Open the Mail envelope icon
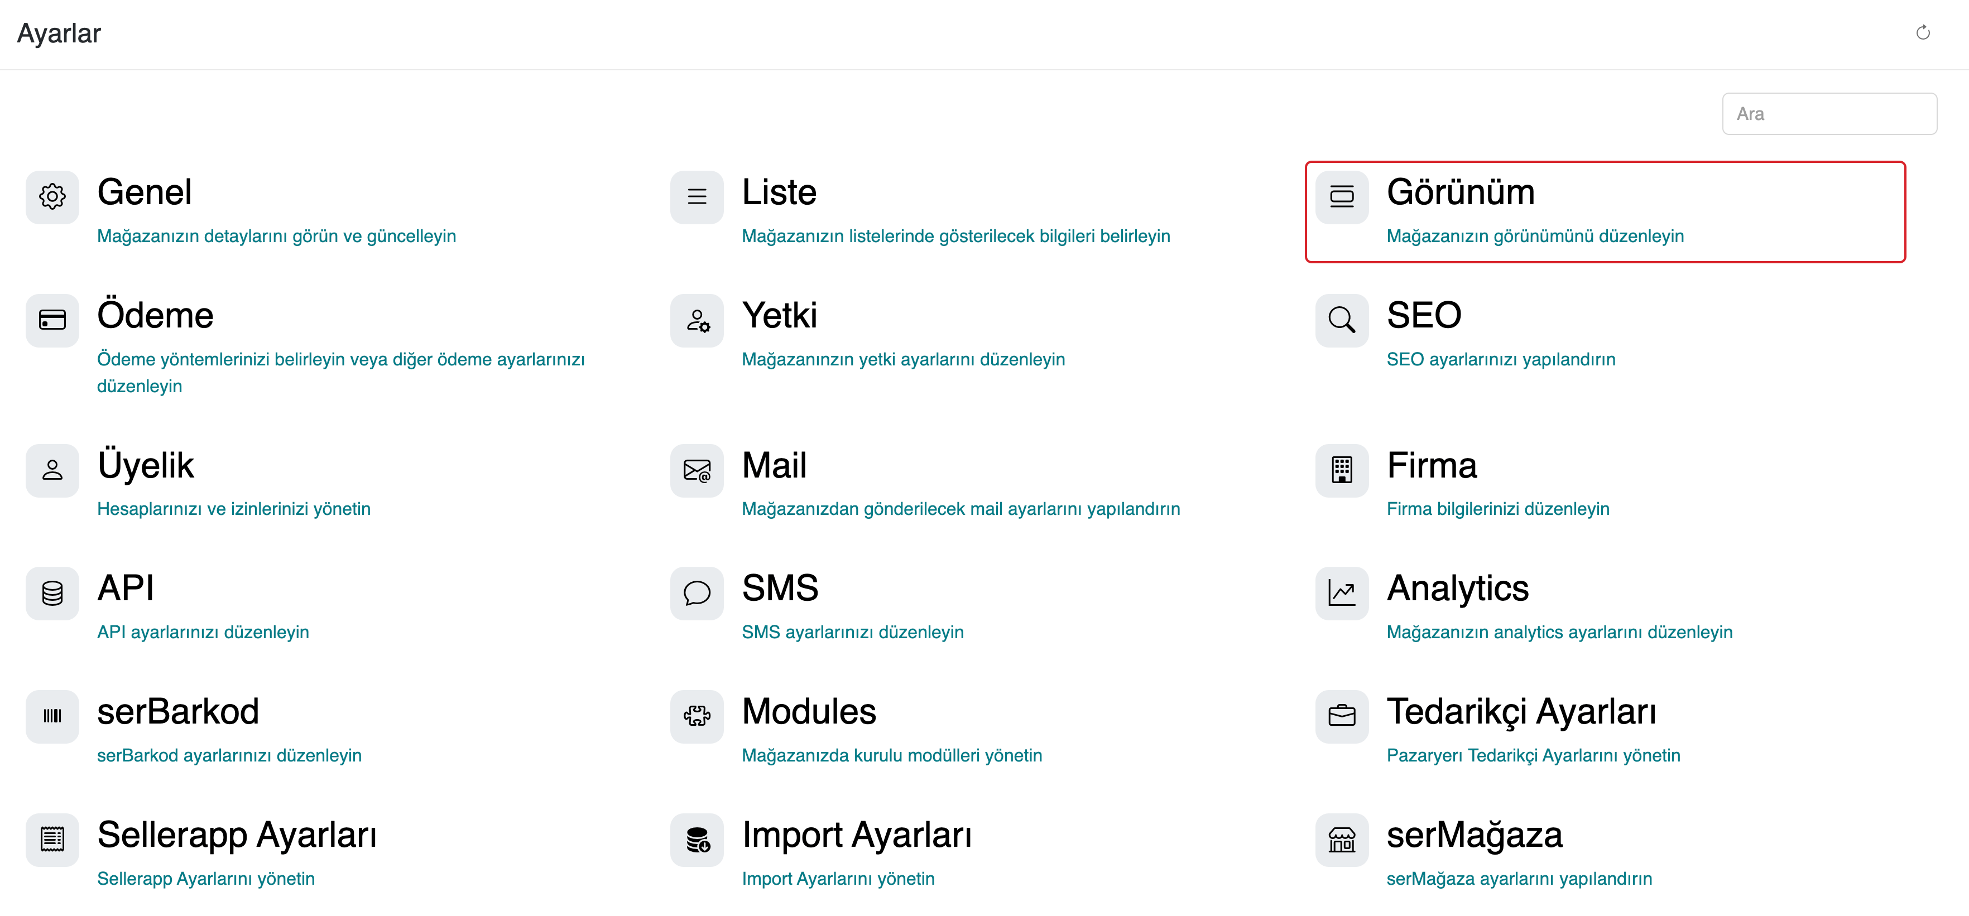This screenshot has width=1969, height=916. (x=697, y=470)
